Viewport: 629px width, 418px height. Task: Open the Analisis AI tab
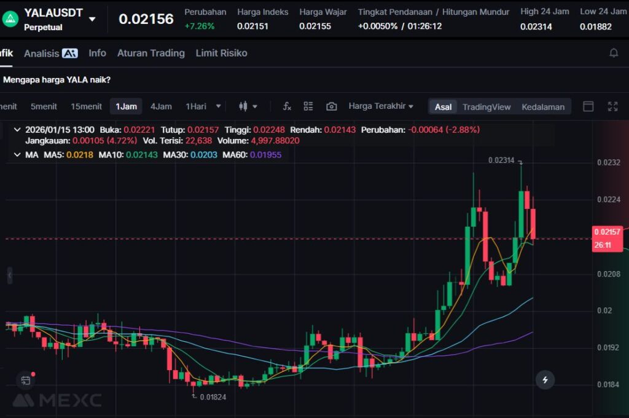[x=50, y=53]
